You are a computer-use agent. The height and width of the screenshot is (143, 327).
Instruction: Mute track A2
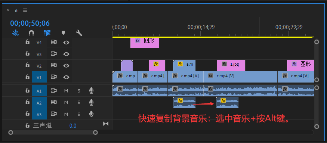66,102
